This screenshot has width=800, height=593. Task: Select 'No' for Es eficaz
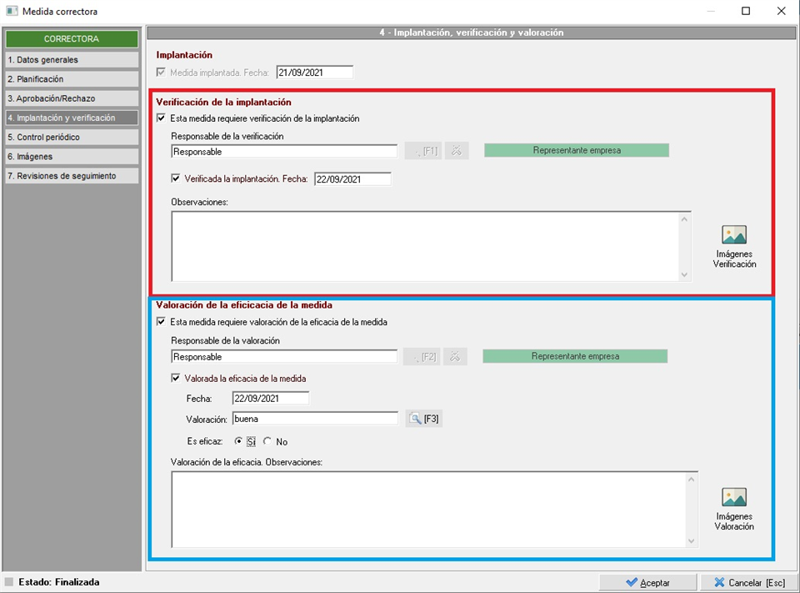point(267,441)
